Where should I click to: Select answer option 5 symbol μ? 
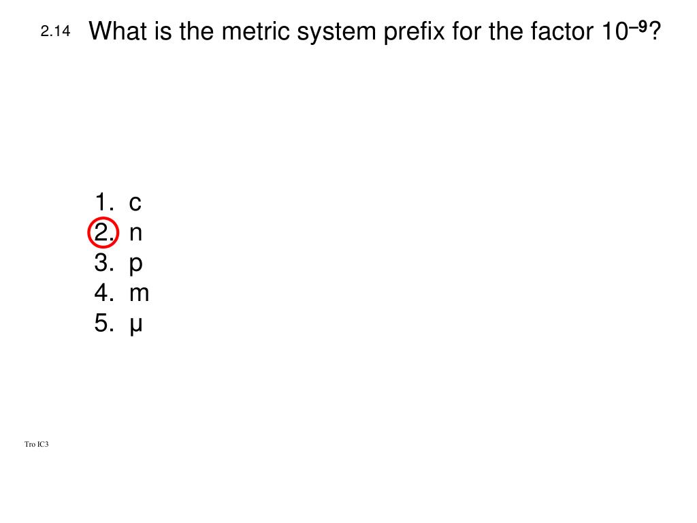[135, 326]
